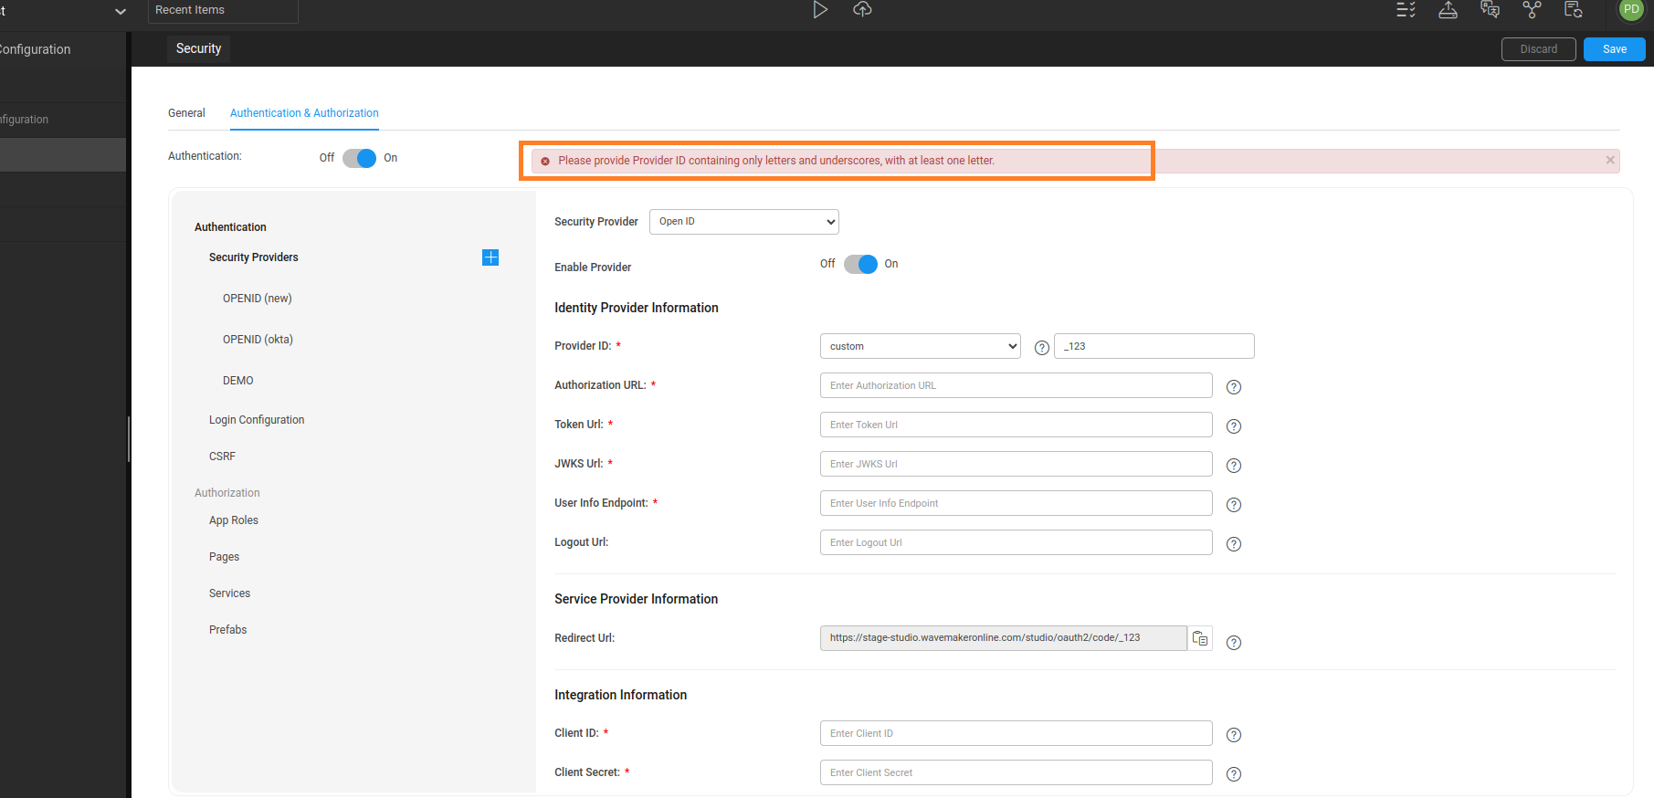
Task: Click help icon next to Authorization URL
Action: pyautogui.click(x=1233, y=387)
